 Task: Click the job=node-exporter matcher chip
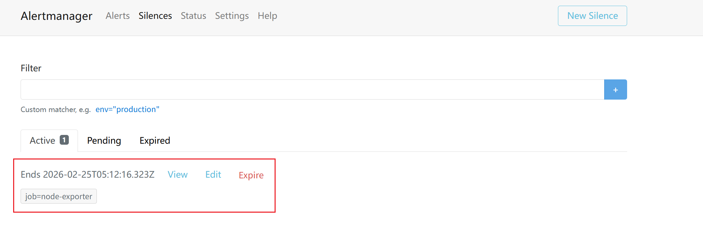click(59, 197)
